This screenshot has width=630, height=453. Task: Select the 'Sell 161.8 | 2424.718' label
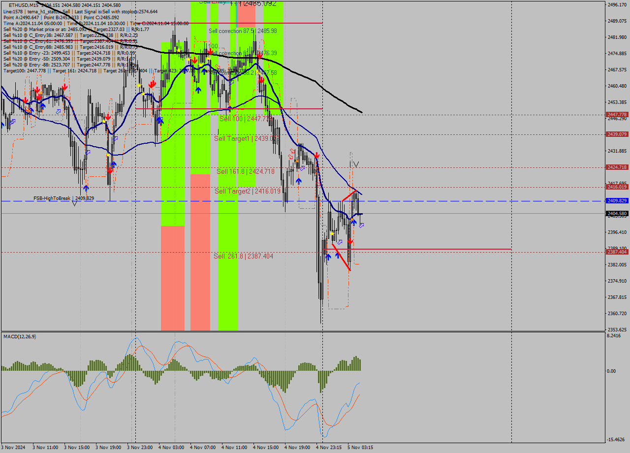click(x=246, y=171)
